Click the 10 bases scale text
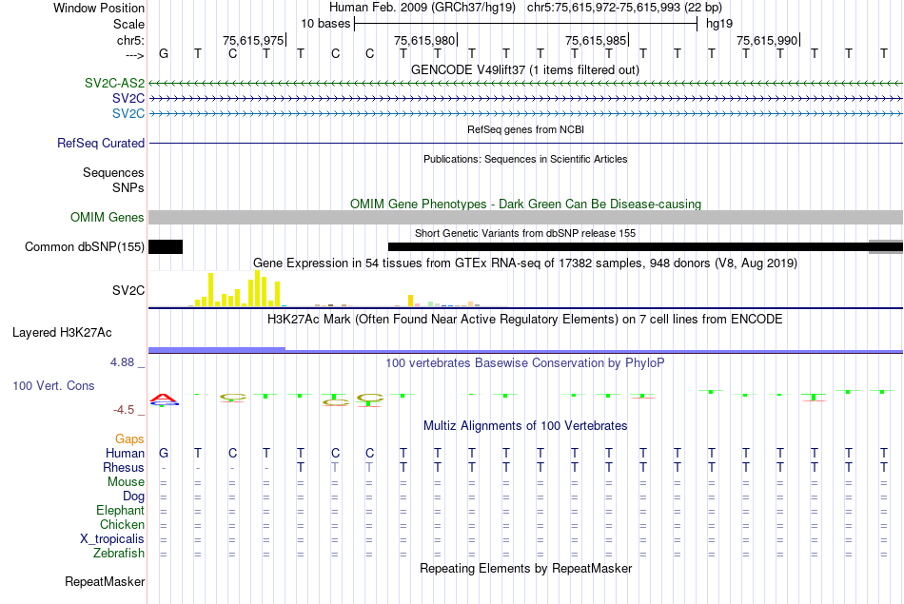 click(x=325, y=24)
